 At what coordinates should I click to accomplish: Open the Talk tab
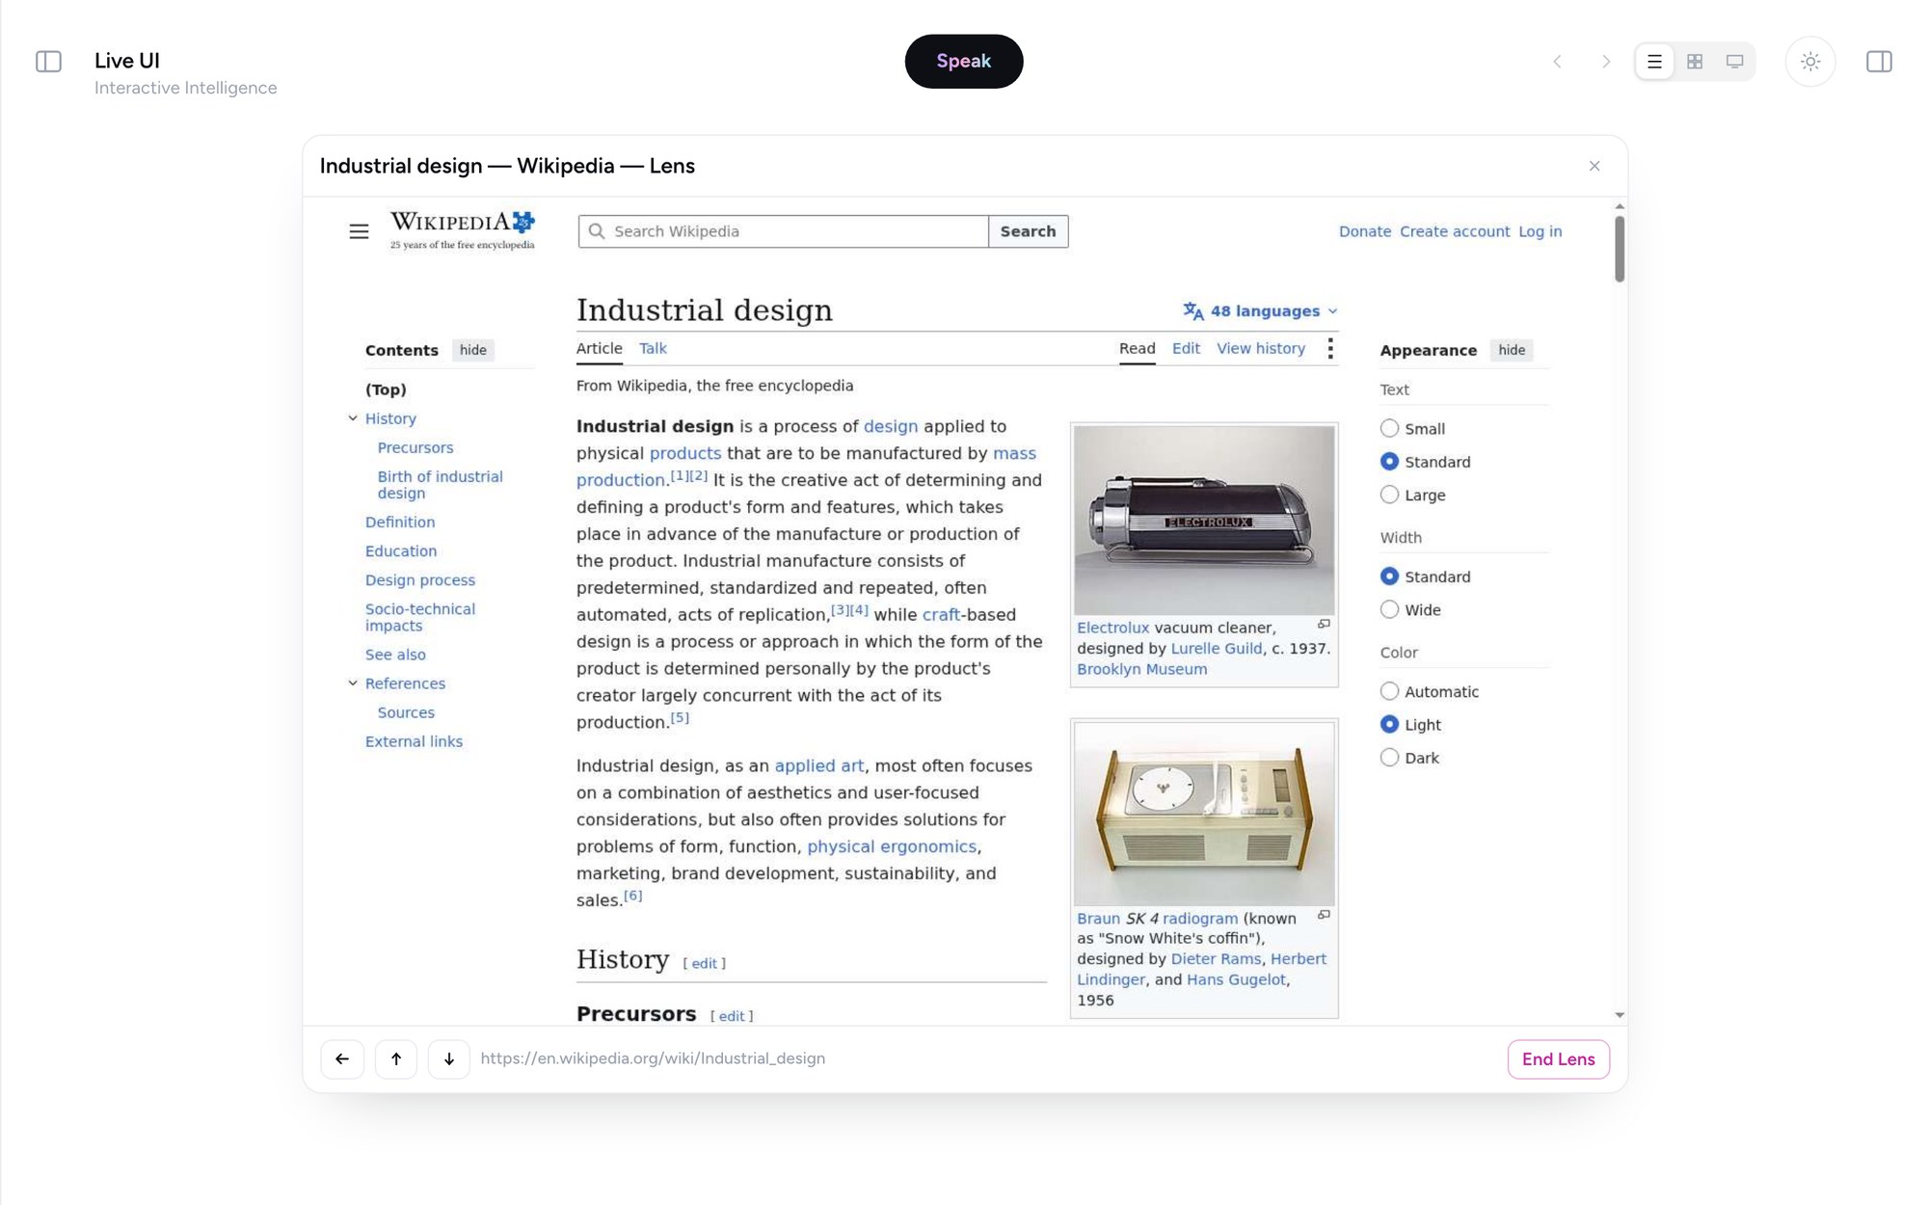[653, 348]
